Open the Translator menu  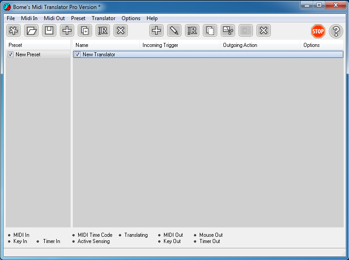[104, 18]
